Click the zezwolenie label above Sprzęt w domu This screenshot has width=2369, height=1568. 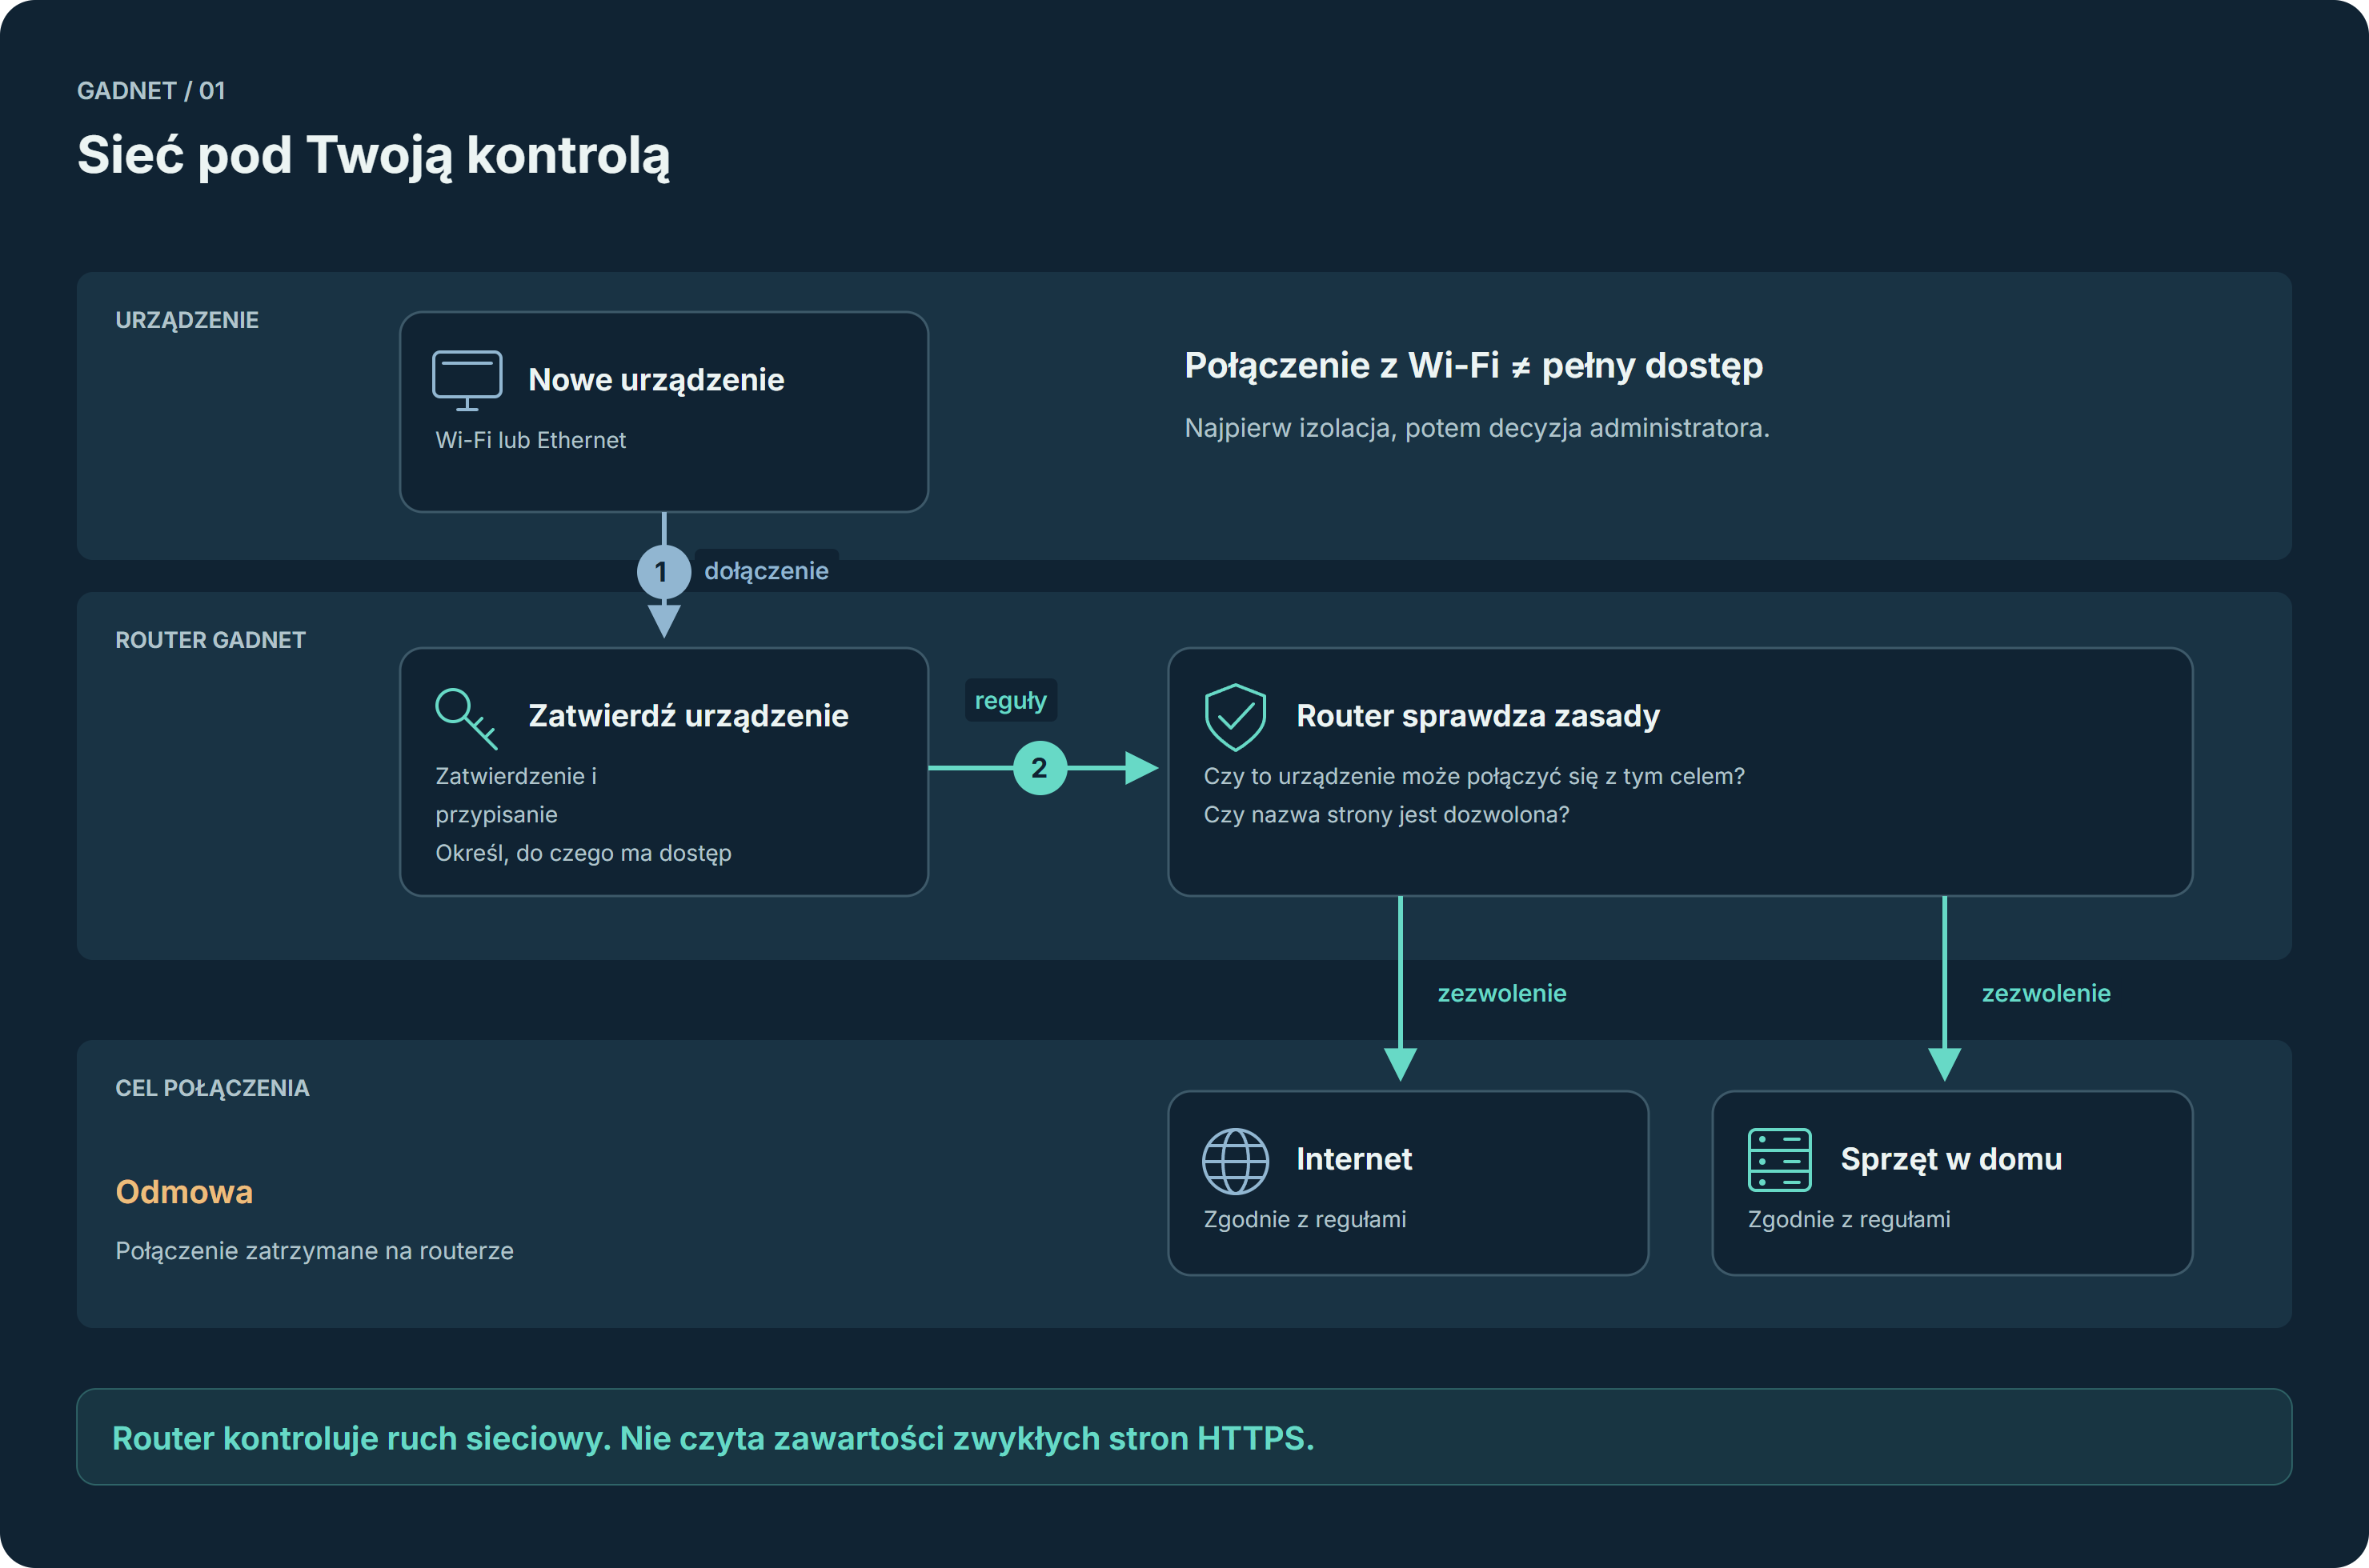tap(2046, 993)
